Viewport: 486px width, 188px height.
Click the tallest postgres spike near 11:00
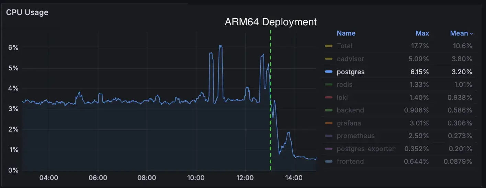pyautogui.click(x=221, y=46)
